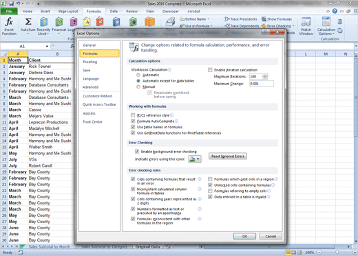Switch to the Developer ribbon tab
358x256 pixels.
click(171, 11)
